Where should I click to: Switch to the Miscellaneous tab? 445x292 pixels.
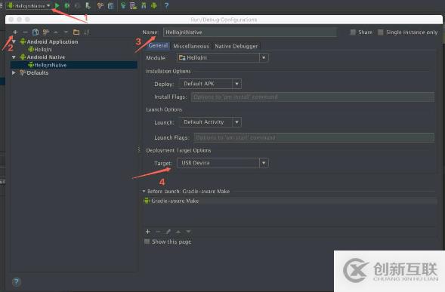point(191,46)
